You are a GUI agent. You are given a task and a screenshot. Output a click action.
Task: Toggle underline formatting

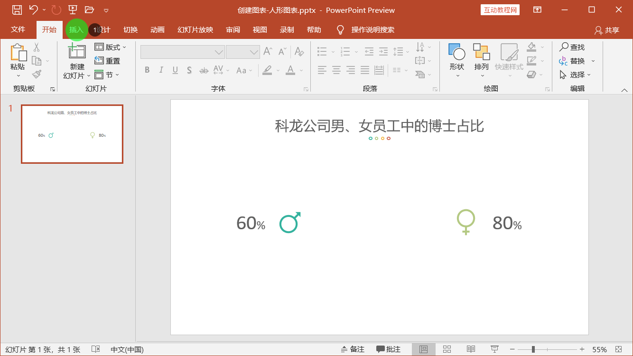click(175, 70)
